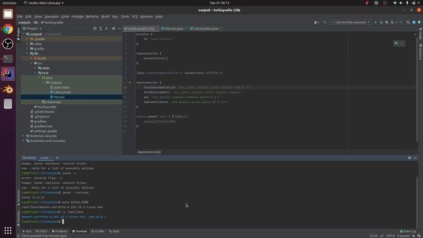This screenshot has height=238, width=423.
Task: Open the Refactor menu
Action: click(93, 17)
